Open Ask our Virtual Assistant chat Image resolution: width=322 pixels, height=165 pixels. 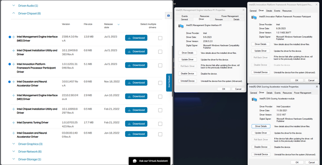[149, 161]
